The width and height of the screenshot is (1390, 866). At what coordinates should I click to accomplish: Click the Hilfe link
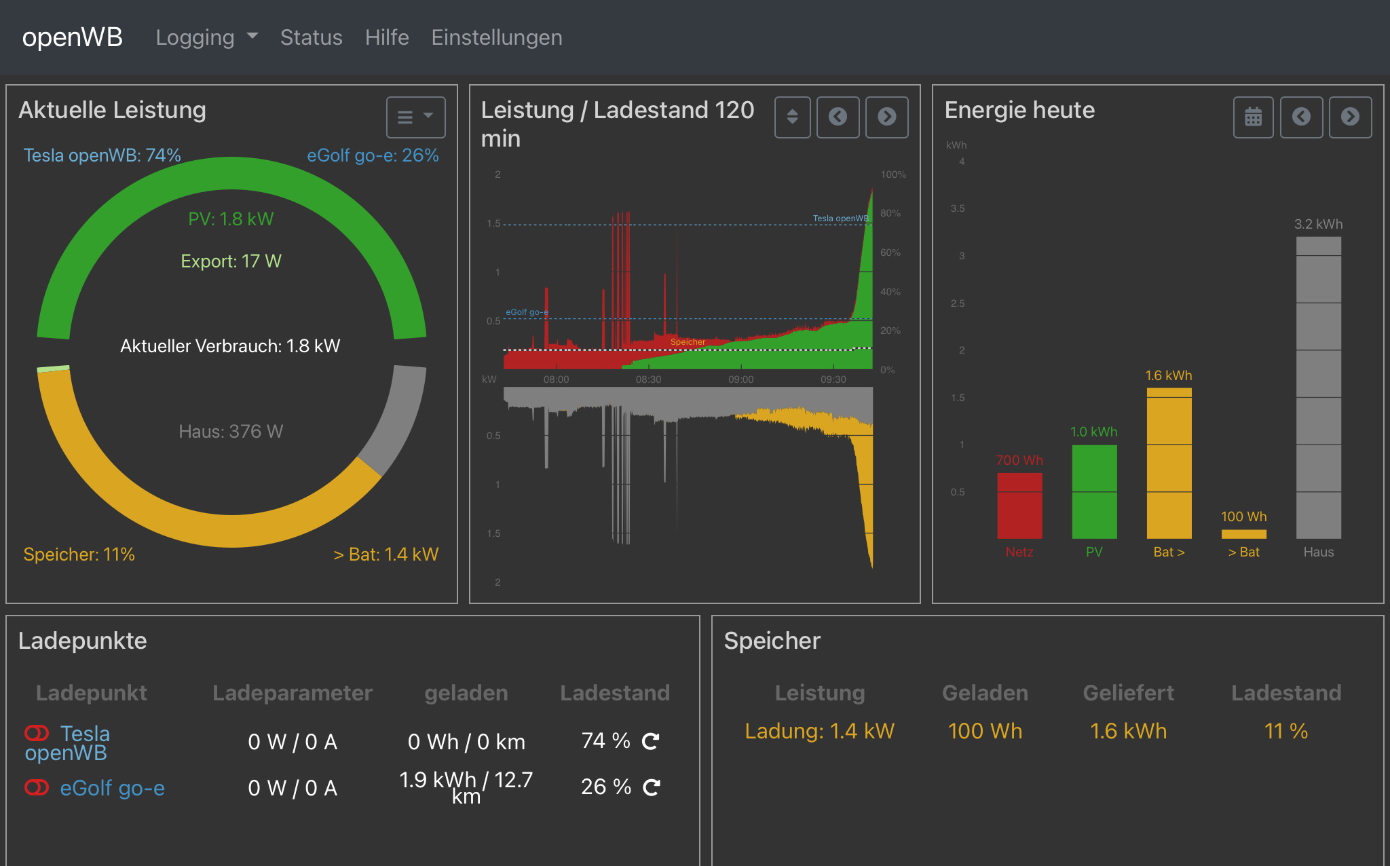click(x=387, y=37)
